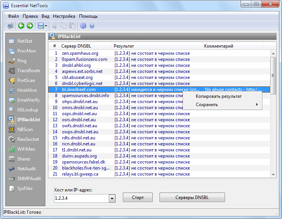282x219 pixels.
Task: Open settings via gear icon
Action: pos(83,26)
